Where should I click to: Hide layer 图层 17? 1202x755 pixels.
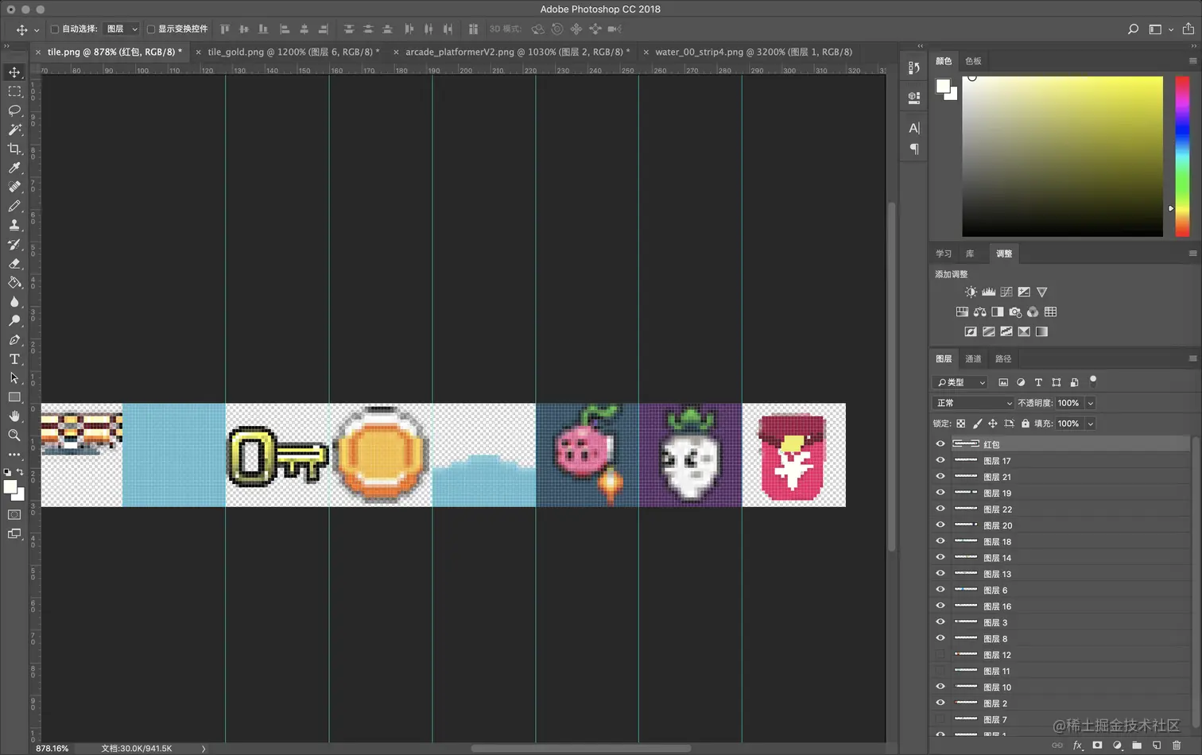point(940,460)
